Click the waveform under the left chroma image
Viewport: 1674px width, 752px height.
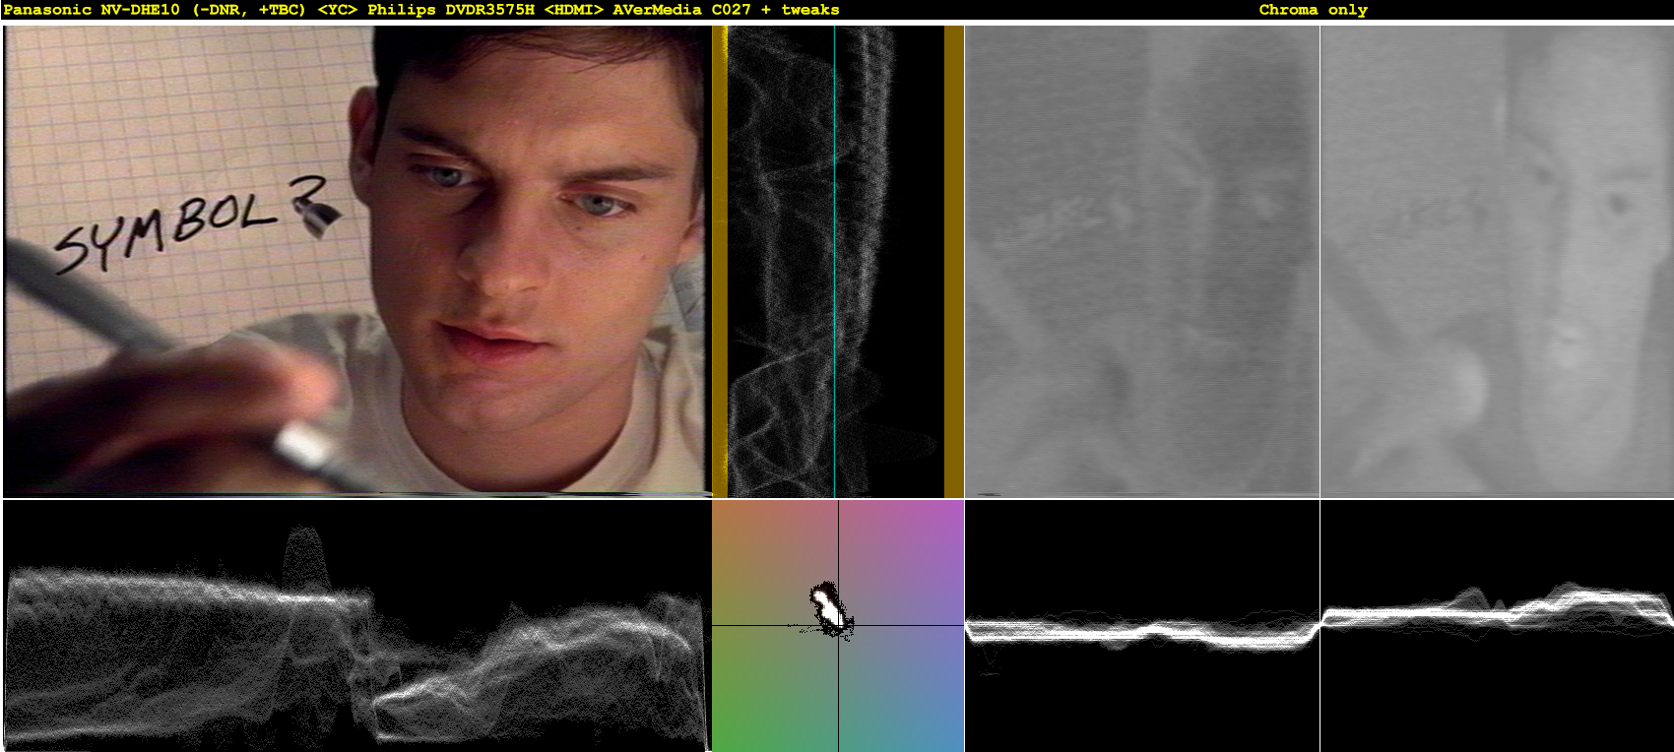click(x=1142, y=626)
